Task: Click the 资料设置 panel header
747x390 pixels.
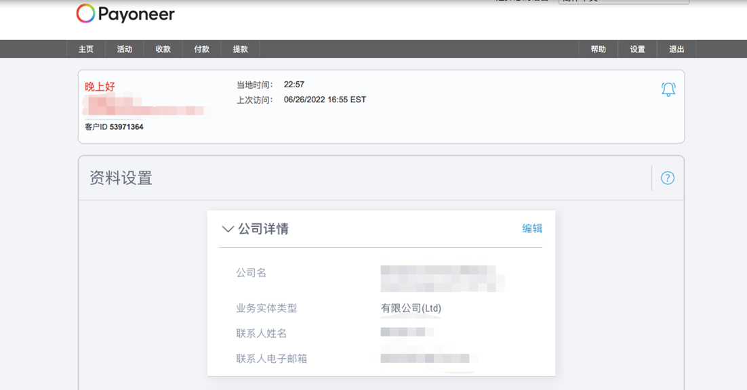Action: (x=121, y=177)
